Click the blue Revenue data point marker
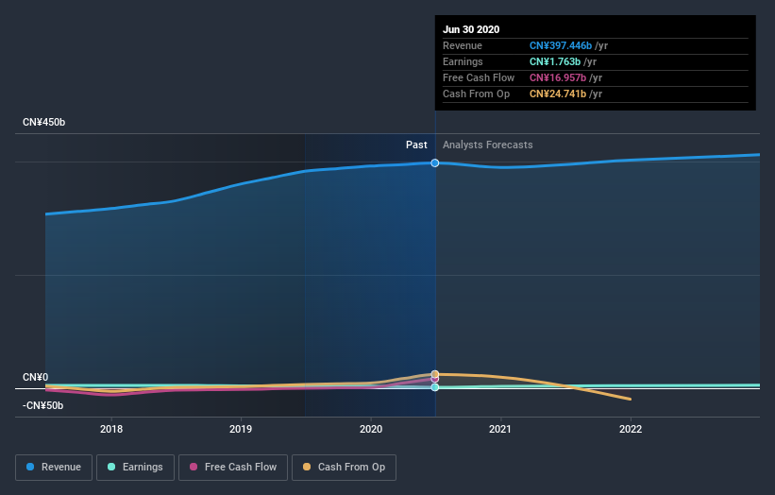Viewport: 775px width, 495px height. (435, 162)
